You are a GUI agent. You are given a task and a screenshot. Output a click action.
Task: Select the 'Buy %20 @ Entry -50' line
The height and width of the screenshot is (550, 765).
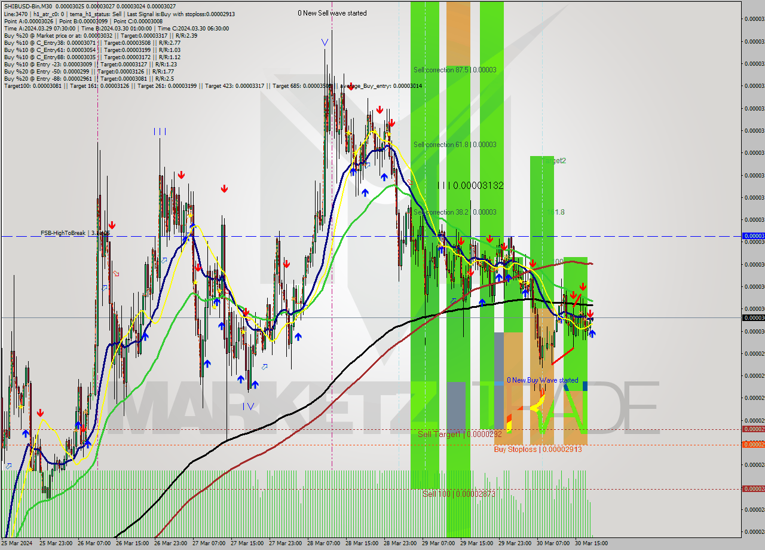click(x=88, y=71)
